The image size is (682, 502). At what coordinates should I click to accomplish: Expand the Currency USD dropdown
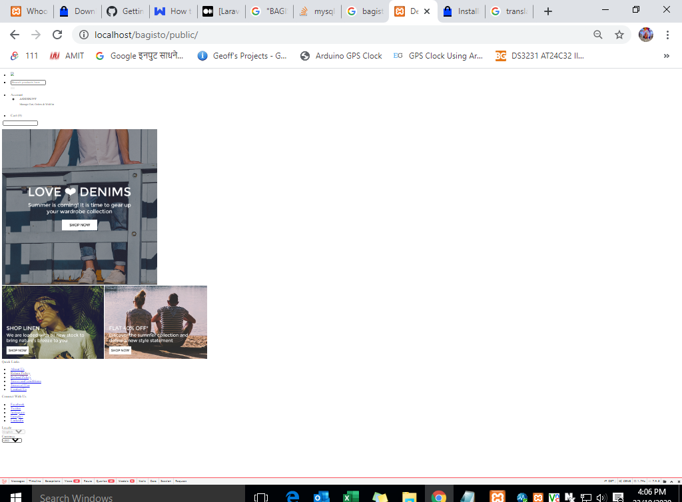point(12,440)
